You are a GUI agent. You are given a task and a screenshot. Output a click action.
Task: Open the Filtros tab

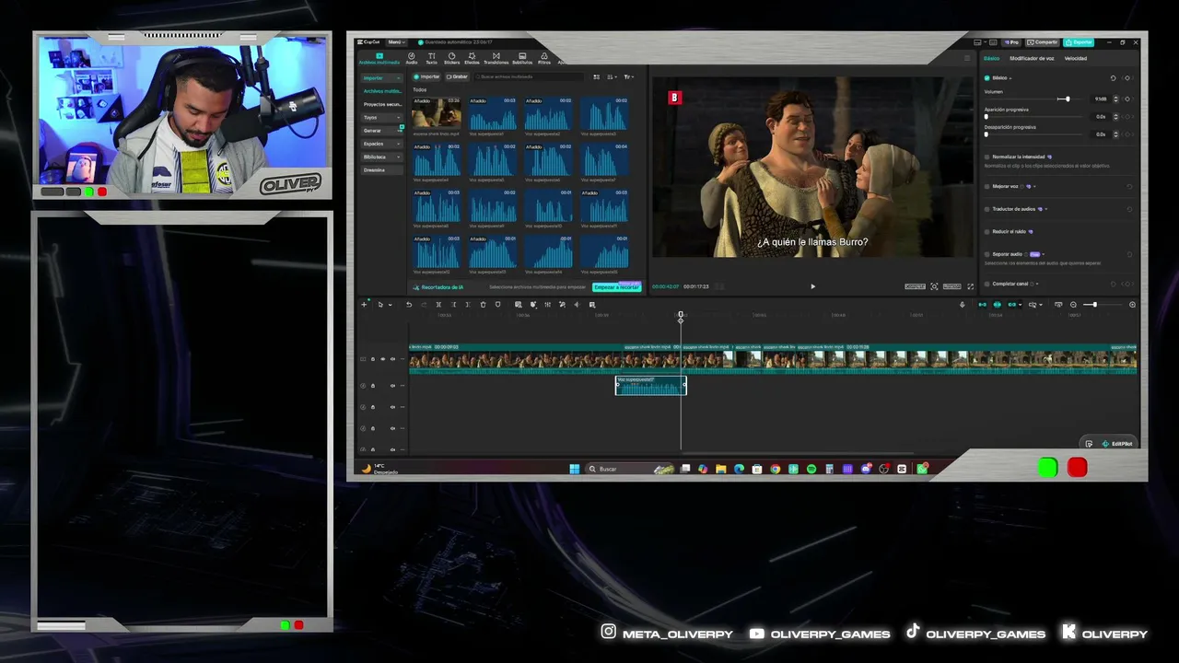point(544,58)
